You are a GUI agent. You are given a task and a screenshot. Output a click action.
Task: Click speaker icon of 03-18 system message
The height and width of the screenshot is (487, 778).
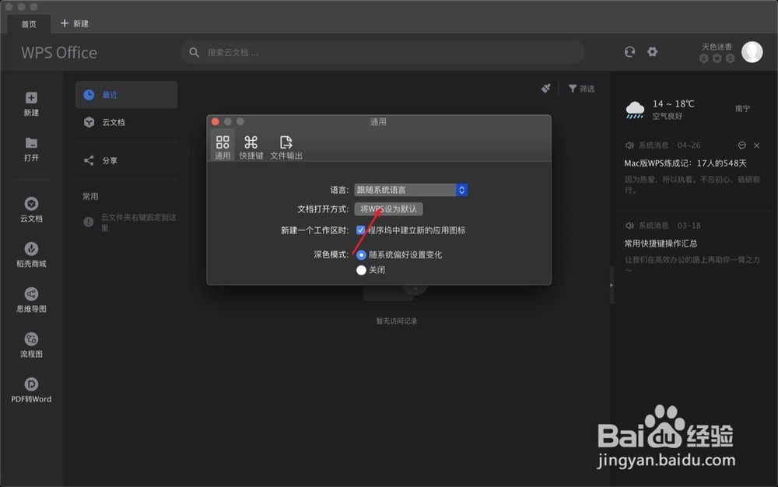click(629, 226)
